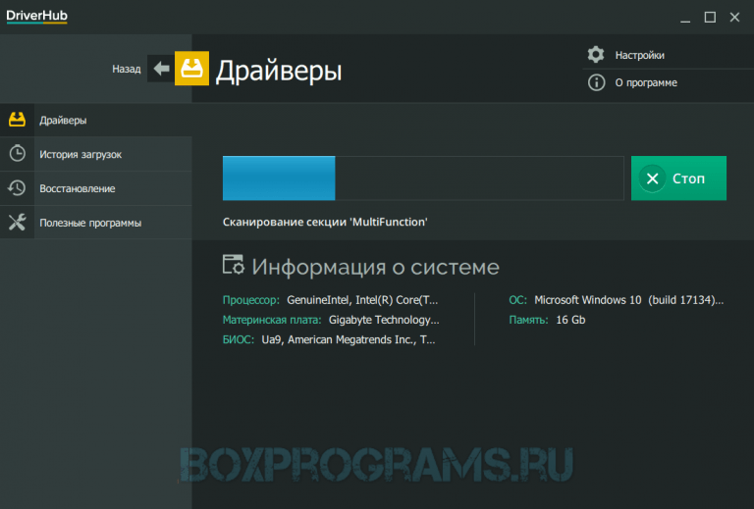Image resolution: width=754 pixels, height=509 pixels.
Task: Click the X icon in Стоп button
Action: (652, 178)
